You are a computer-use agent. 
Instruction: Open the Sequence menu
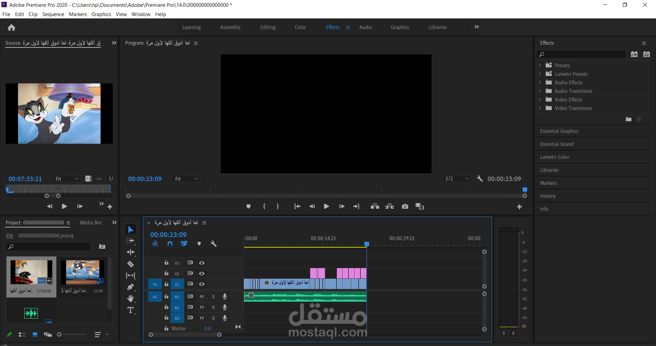coord(53,14)
